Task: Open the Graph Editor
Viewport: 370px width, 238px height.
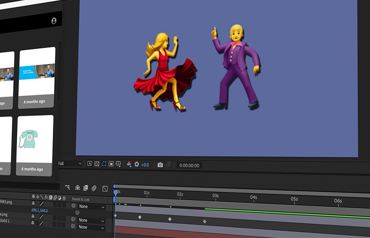Action: click(x=105, y=188)
